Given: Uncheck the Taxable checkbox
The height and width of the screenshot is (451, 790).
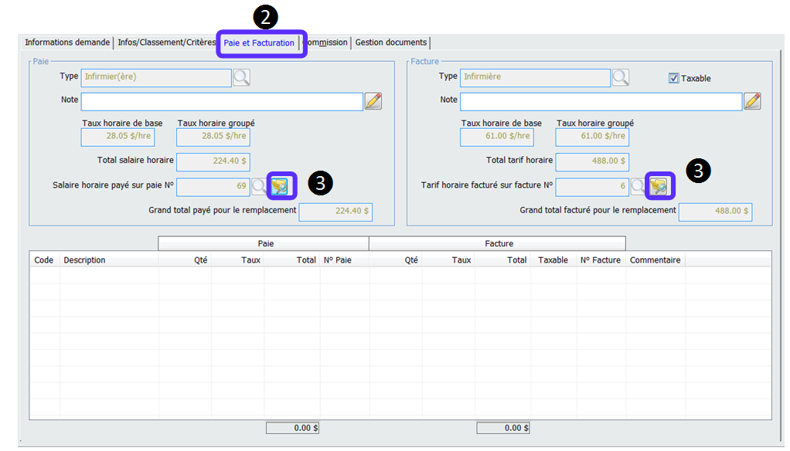Looking at the screenshot, I should click(x=673, y=78).
